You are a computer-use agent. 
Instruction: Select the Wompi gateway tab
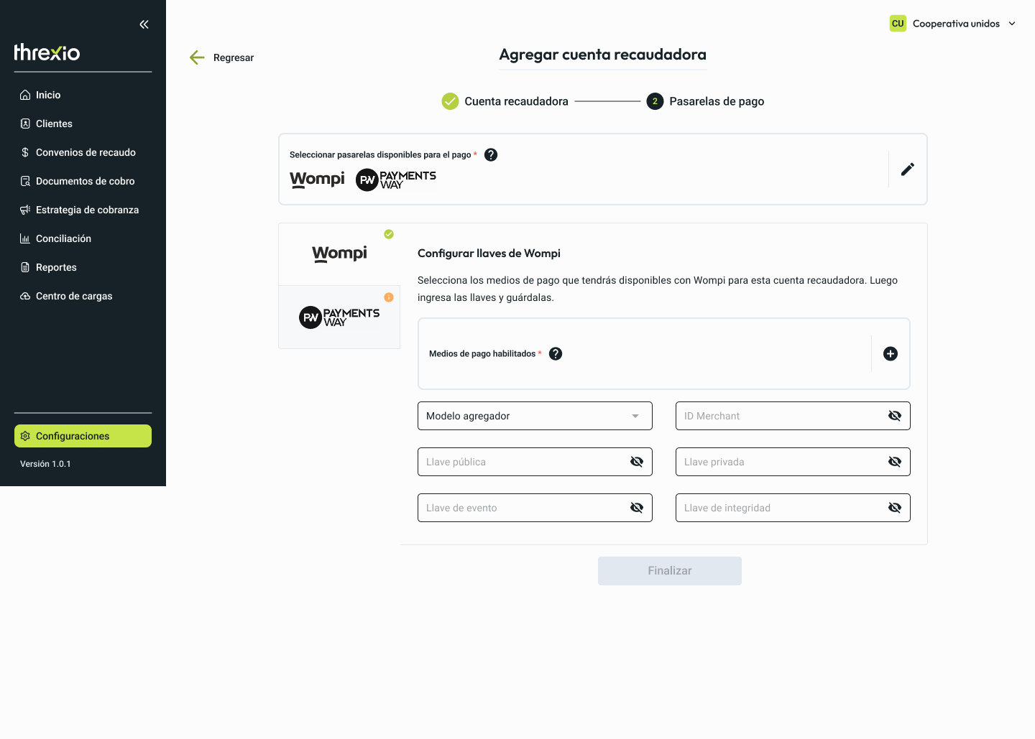pos(339,254)
